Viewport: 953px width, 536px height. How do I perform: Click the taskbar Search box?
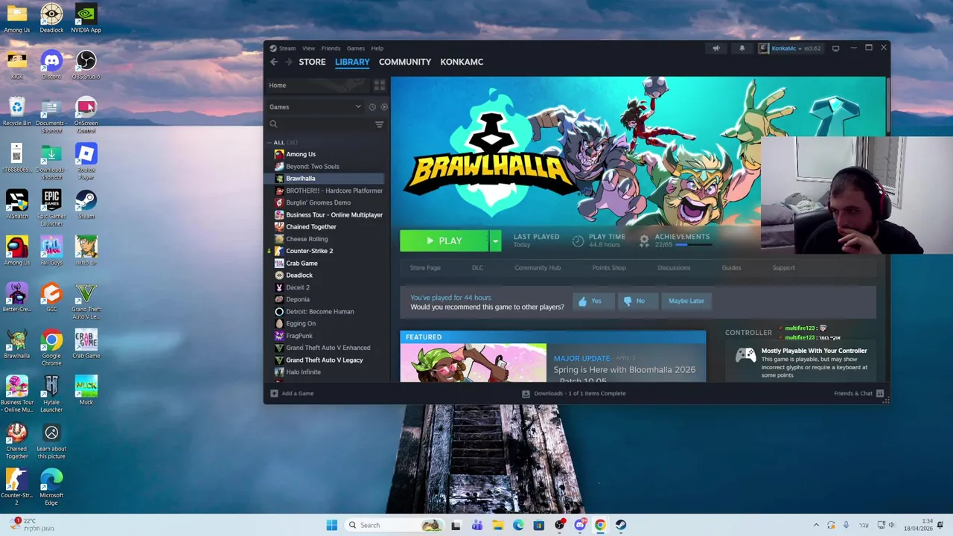coord(394,525)
